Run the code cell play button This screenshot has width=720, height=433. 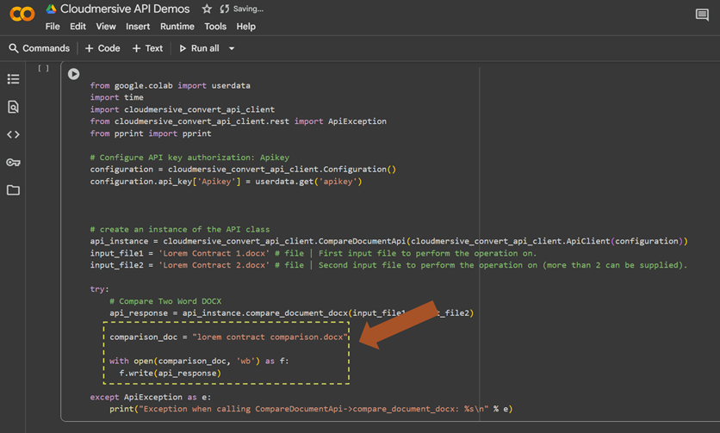point(73,74)
